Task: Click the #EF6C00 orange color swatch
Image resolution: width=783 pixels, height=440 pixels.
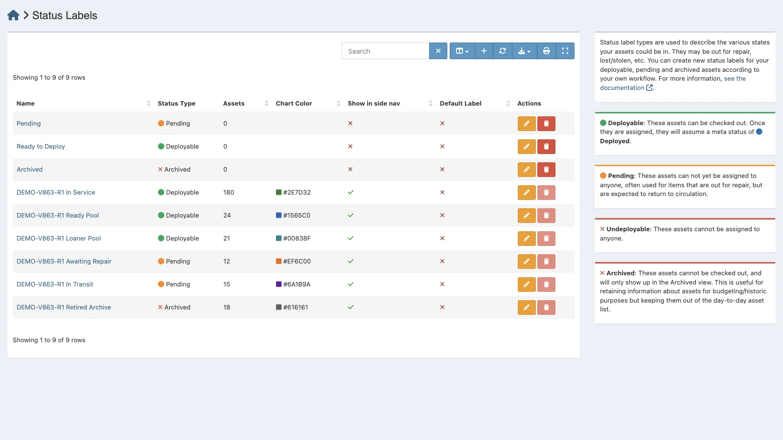Action: coord(278,262)
